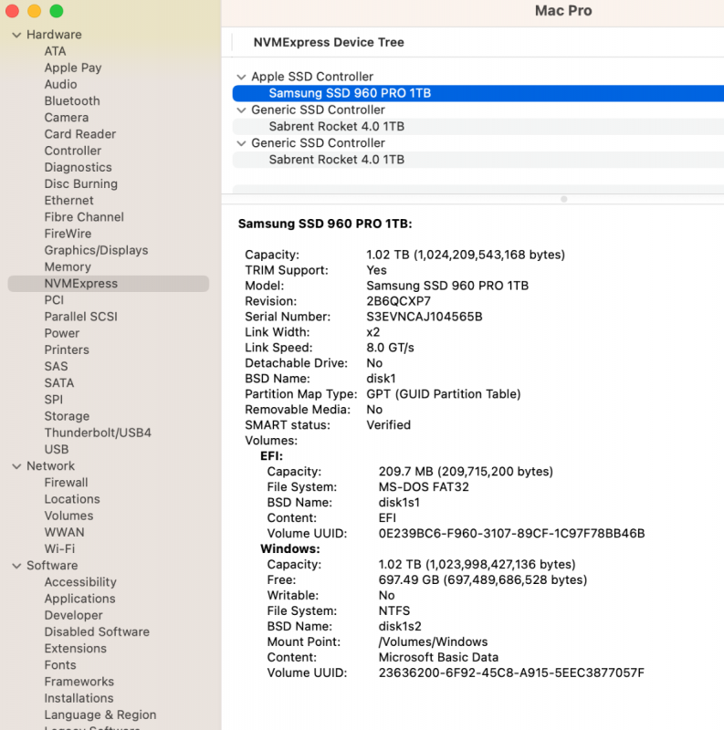Select Camera in the sidebar

pos(66,118)
